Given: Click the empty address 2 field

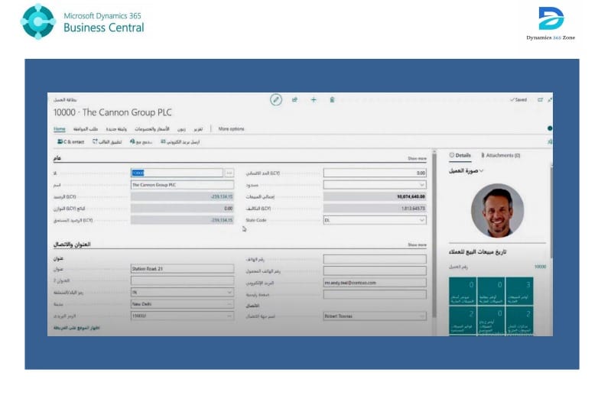Looking at the screenshot, I should click(x=182, y=280).
